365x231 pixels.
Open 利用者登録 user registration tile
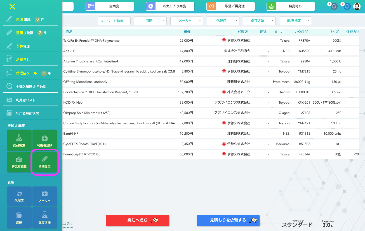pyautogui.click(x=45, y=140)
